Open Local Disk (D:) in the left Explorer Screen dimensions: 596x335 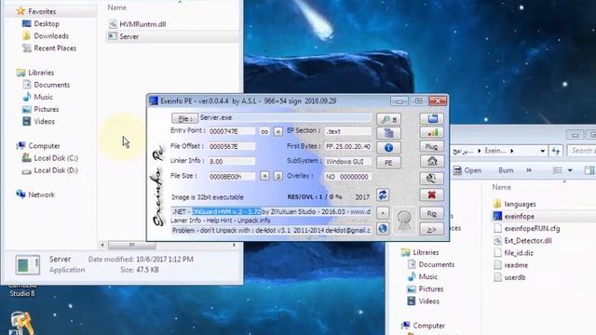click(x=56, y=170)
